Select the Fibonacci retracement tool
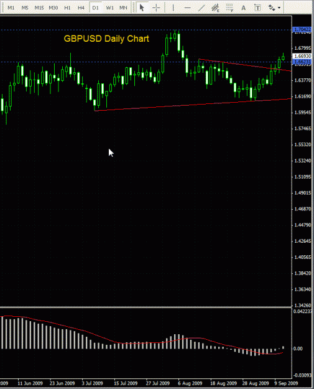Screen dimensions: 314x389 (229, 7)
